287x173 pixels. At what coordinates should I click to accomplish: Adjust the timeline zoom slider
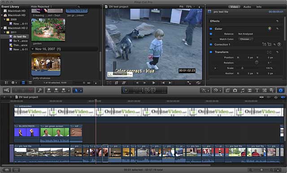261,170
